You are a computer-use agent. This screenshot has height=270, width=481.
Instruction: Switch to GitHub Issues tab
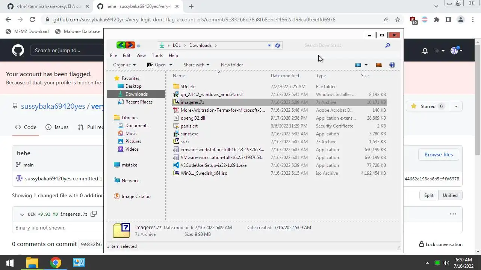pos(57,127)
